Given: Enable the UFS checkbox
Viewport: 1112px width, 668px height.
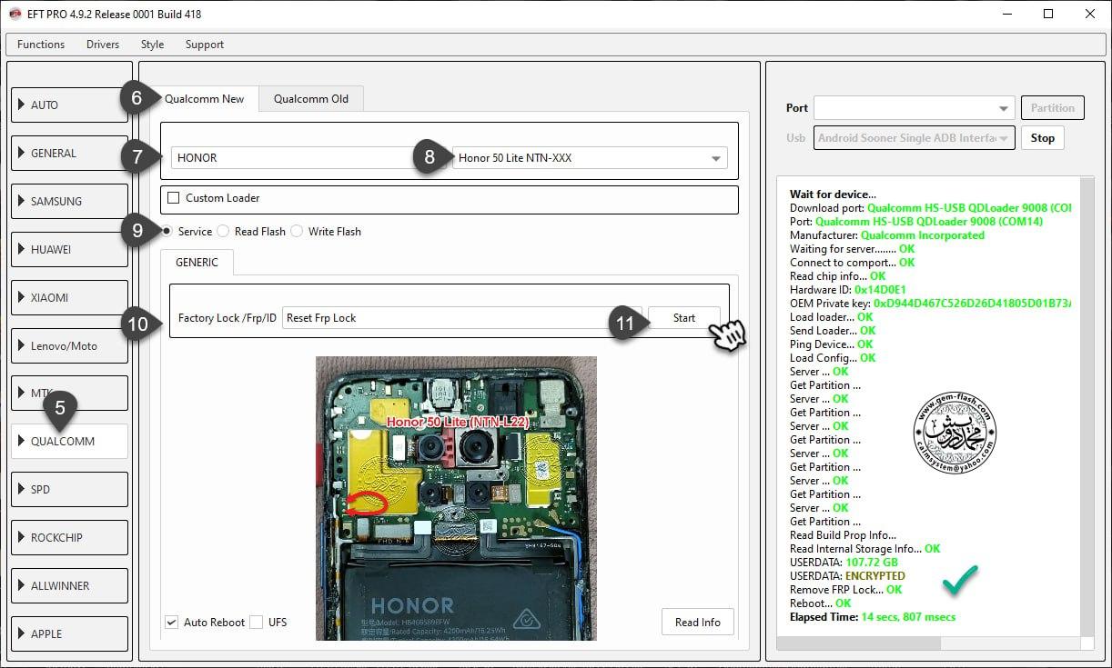Looking at the screenshot, I should tap(256, 622).
